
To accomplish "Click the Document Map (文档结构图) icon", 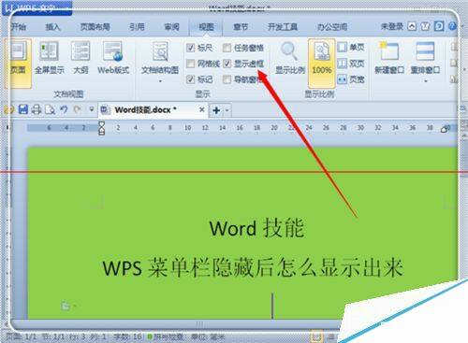I will coord(160,51).
